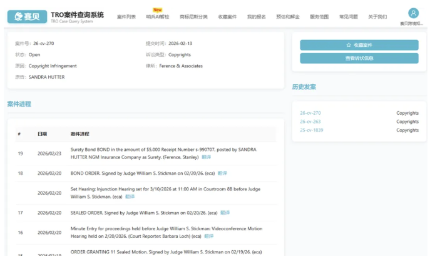
Task: Go to 常见问题 page
Action: (x=348, y=17)
